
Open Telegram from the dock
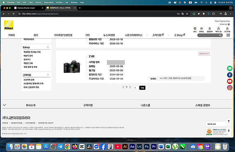click(x=60, y=146)
